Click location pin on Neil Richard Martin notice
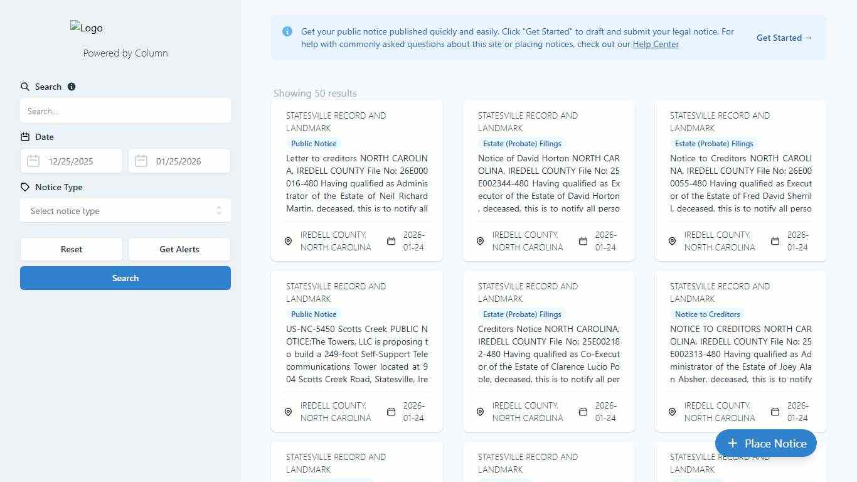The width and height of the screenshot is (857, 482). pyautogui.click(x=289, y=241)
